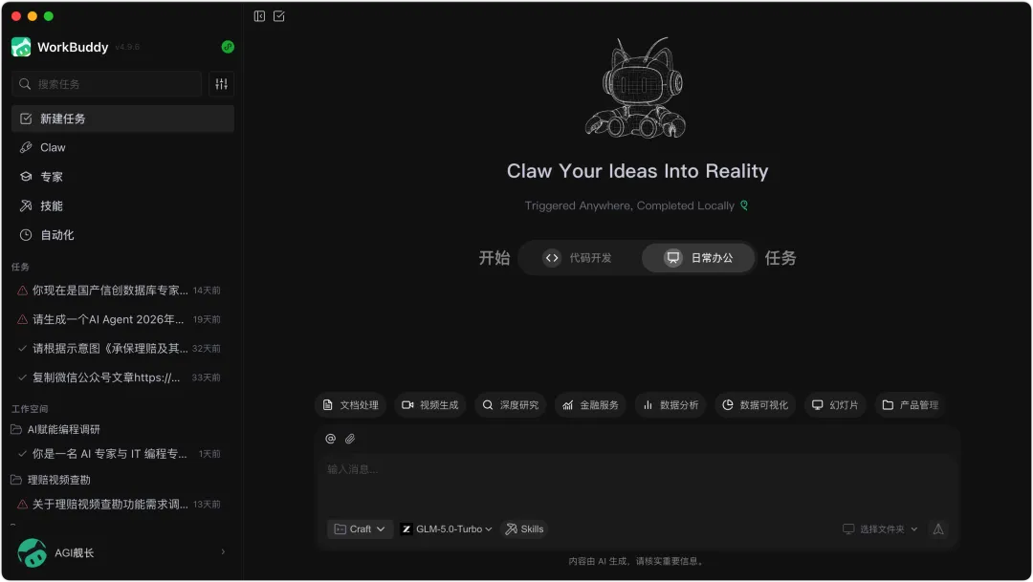The image size is (1033, 582).
Task: Click the send message icon
Action: pyautogui.click(x=938, y=528)
